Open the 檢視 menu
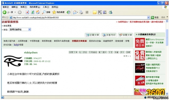The image size is (170, 100). pyautogui.click(x=24, y=7)
